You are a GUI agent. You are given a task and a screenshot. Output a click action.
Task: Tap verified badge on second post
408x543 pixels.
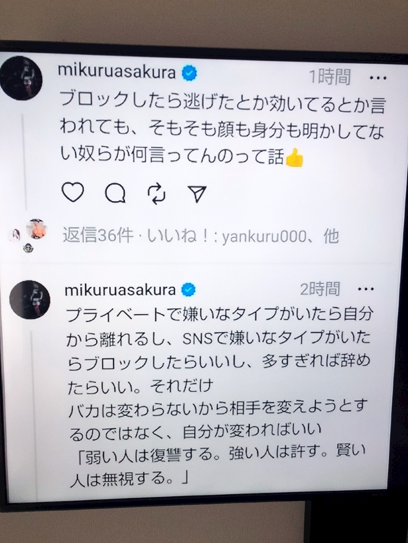(189, 290)
